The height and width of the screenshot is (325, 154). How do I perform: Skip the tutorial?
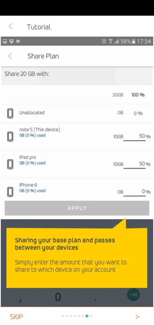[16, 317]
